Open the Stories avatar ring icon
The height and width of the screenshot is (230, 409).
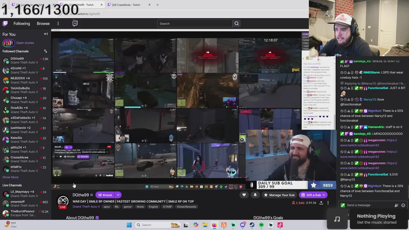click(8, 43)
